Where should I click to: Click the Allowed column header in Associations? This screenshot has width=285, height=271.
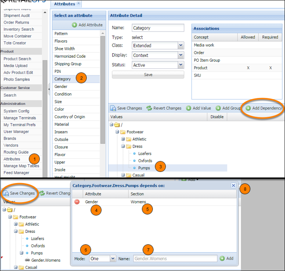[x=248, y=37]
